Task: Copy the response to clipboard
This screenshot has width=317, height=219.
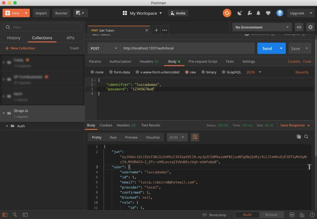Action: point(299,137)
